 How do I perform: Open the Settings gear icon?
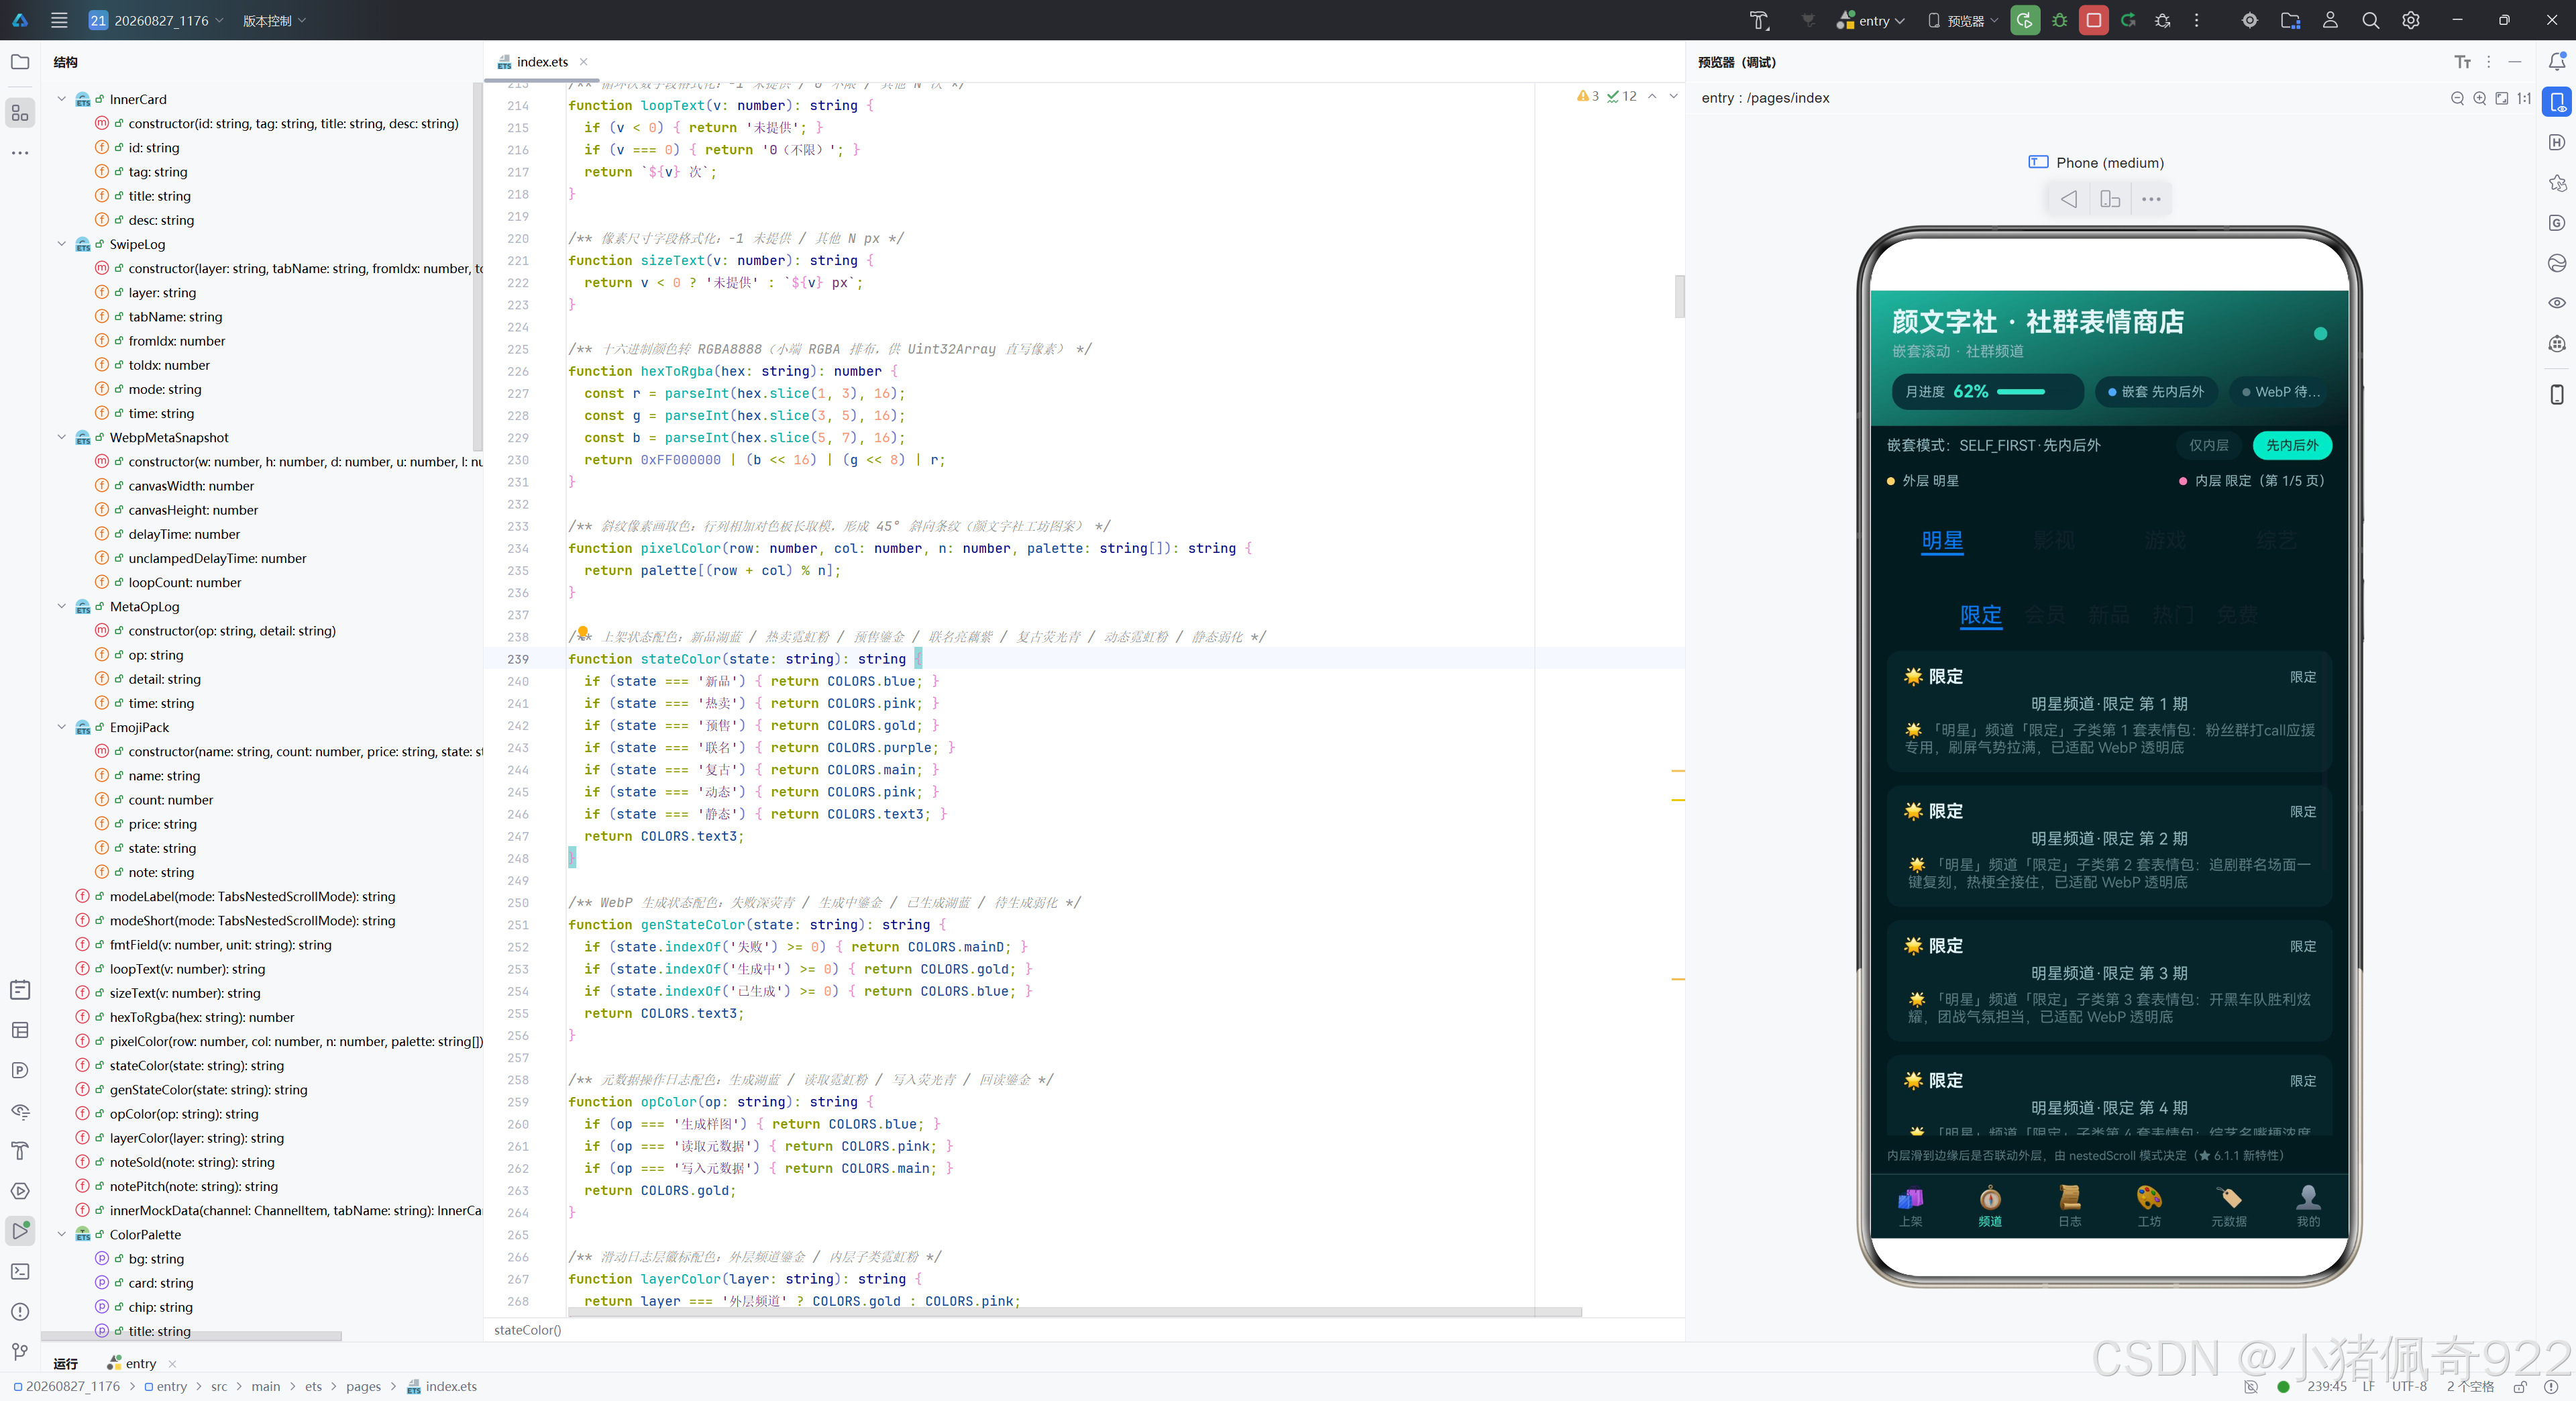pyautogui.click(x=2411, y=20)
